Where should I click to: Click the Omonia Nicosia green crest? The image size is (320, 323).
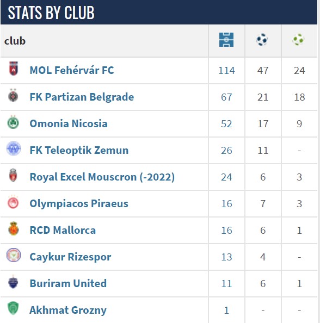[13, 122]
